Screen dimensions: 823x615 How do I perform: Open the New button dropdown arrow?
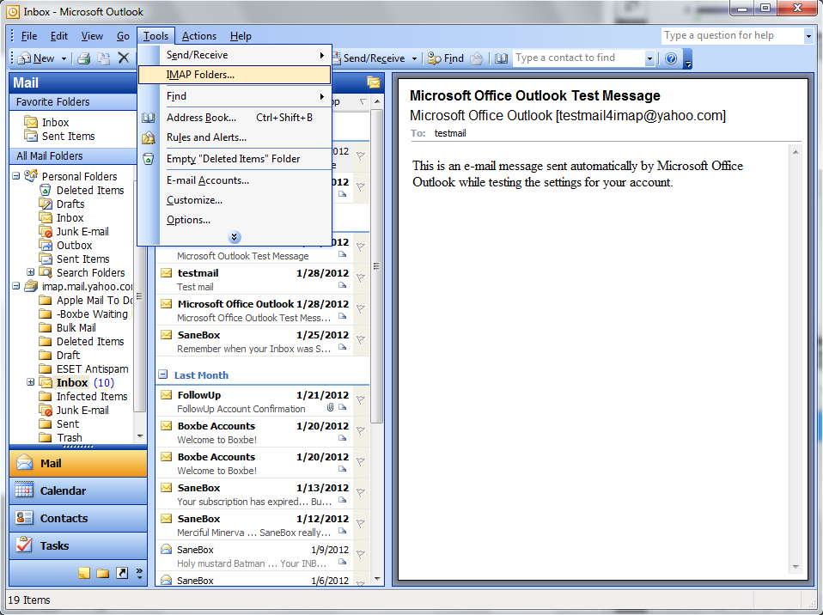click(x=64, y=58)
